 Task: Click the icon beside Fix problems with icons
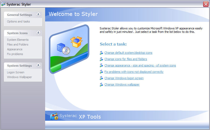[101, 72]
